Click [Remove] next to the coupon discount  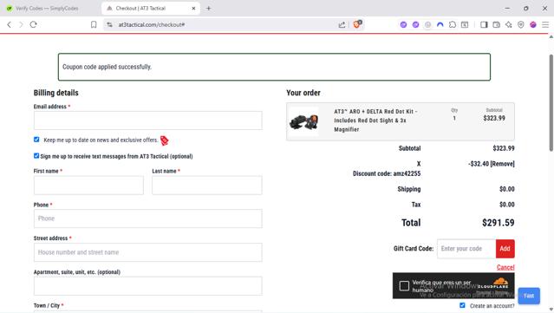pos(503,164)
